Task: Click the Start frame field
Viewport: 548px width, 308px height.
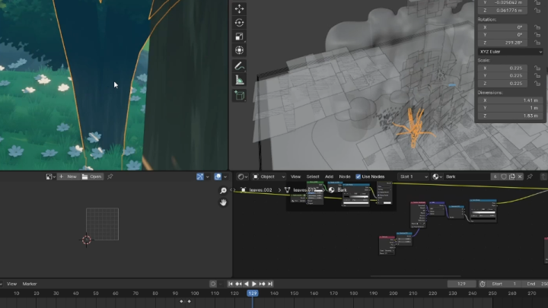Action: [x=505, y=284]
